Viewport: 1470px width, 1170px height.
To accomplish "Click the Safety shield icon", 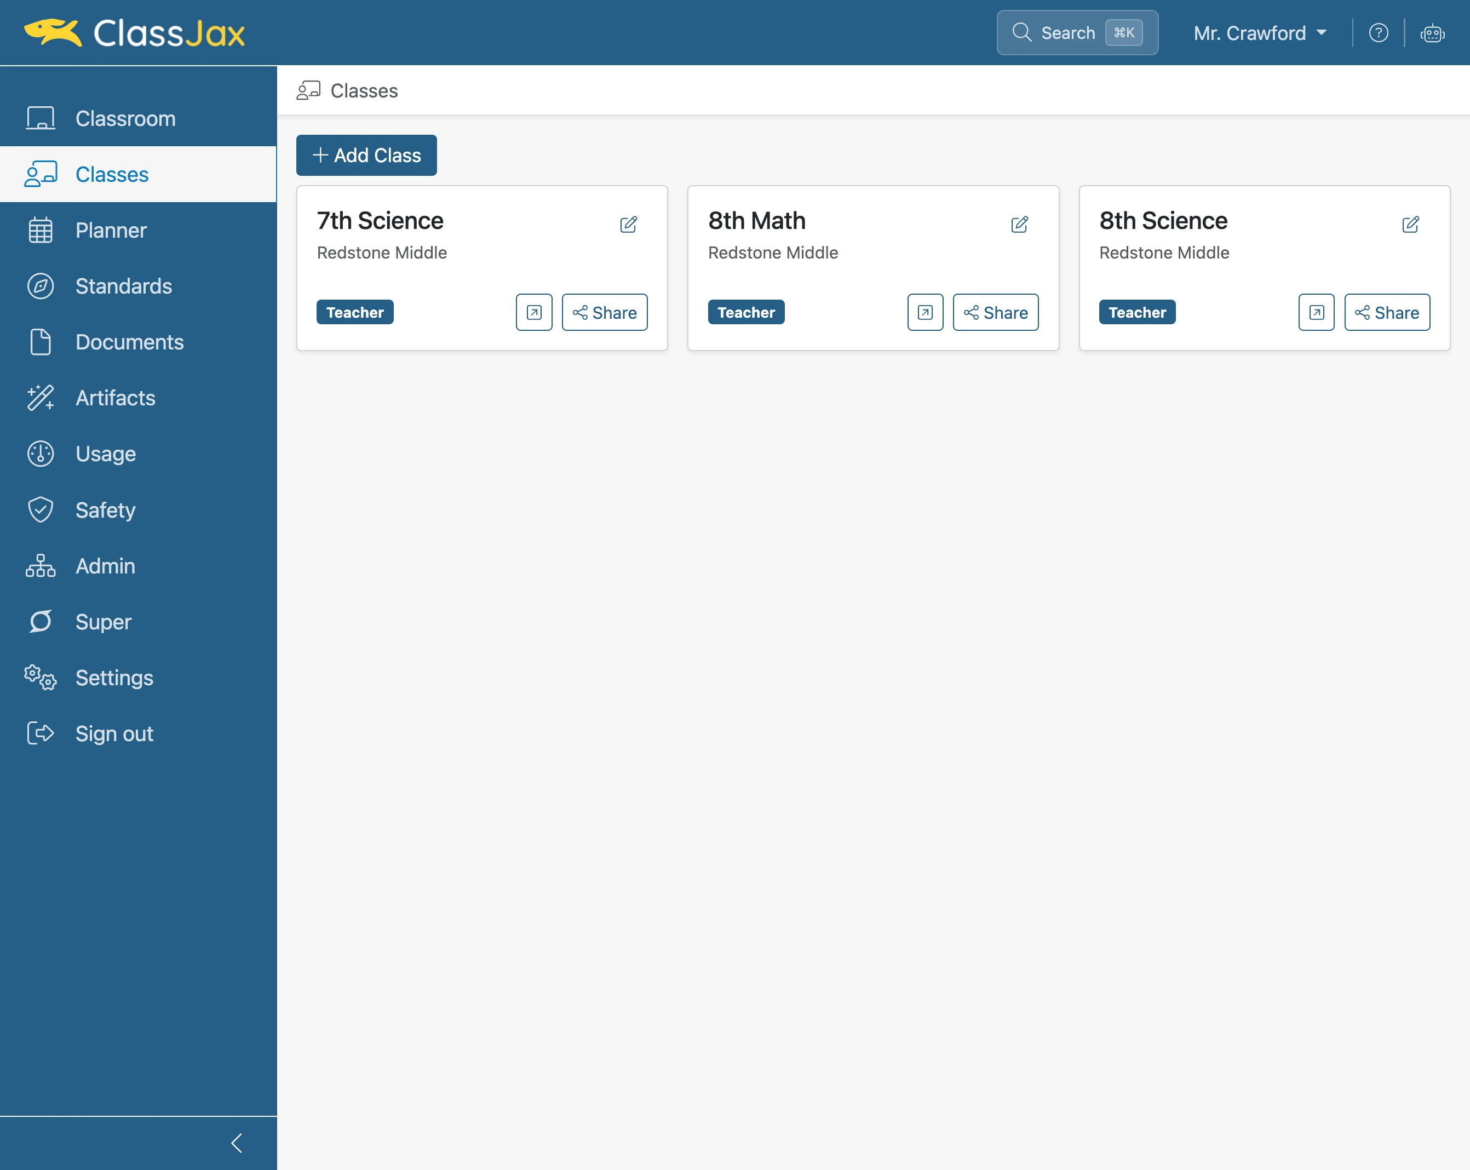I will coord(41,509).
